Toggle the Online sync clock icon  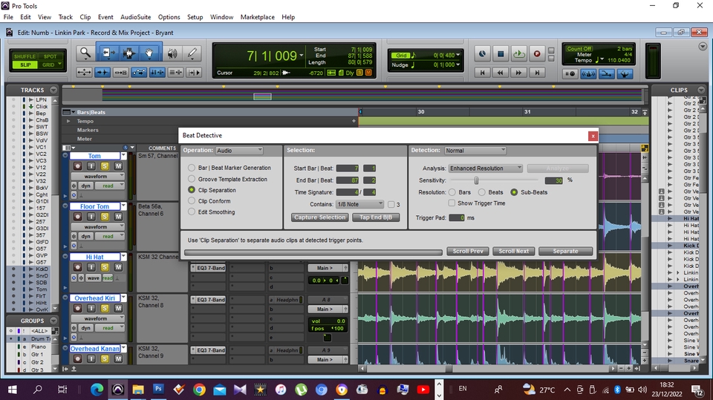click(482, 53)
